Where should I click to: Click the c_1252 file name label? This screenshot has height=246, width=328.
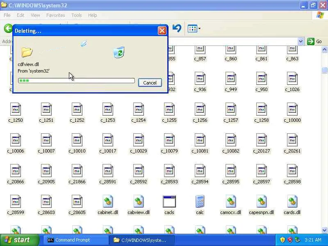click(77, 120)
